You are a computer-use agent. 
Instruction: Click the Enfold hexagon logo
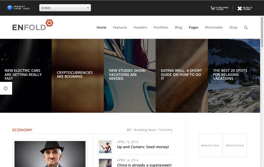(x=50, y=23)
